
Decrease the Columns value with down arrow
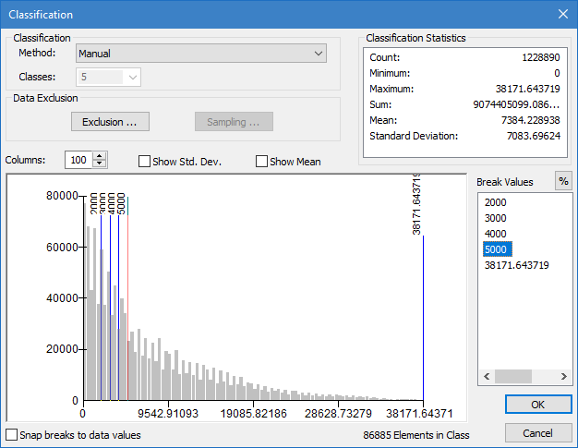[x=100, y=164]
